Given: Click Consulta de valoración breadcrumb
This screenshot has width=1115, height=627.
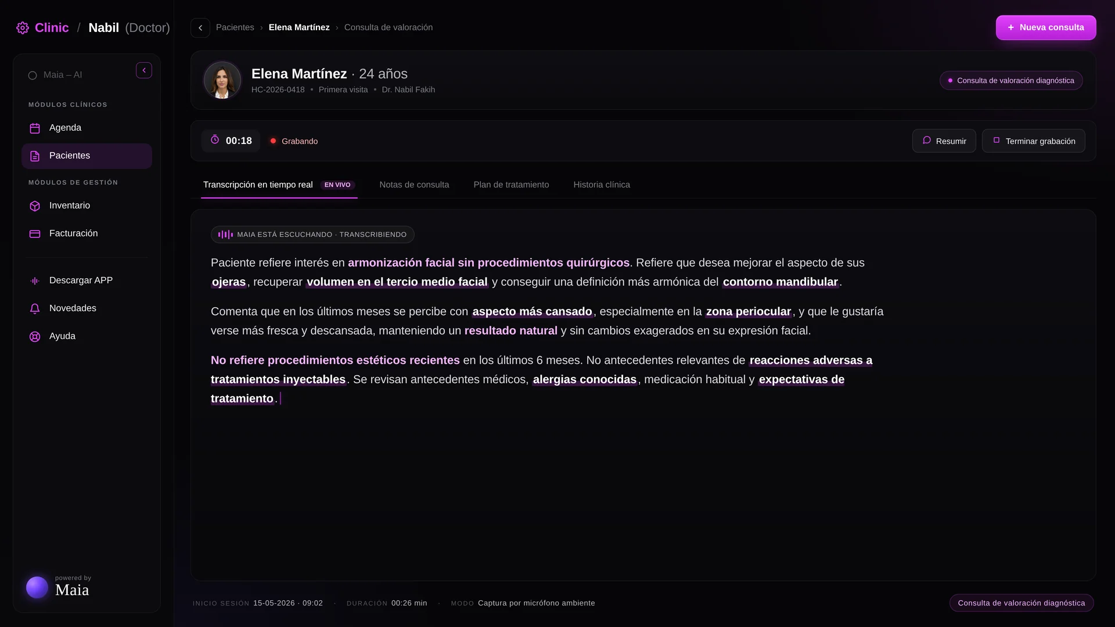Looking at the screenshot, I should 388,27.
